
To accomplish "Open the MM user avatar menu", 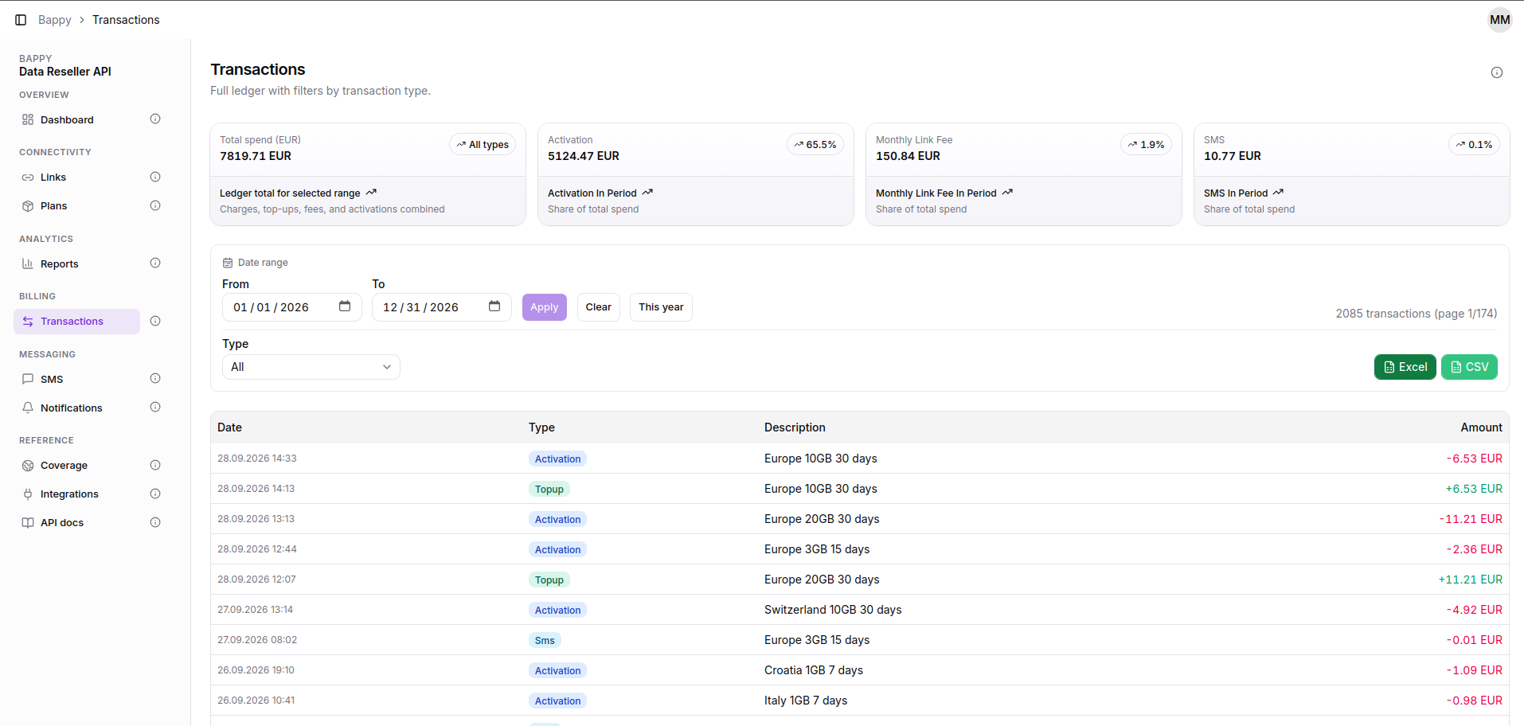I will pyautogui.click(x=1500, y=20).
